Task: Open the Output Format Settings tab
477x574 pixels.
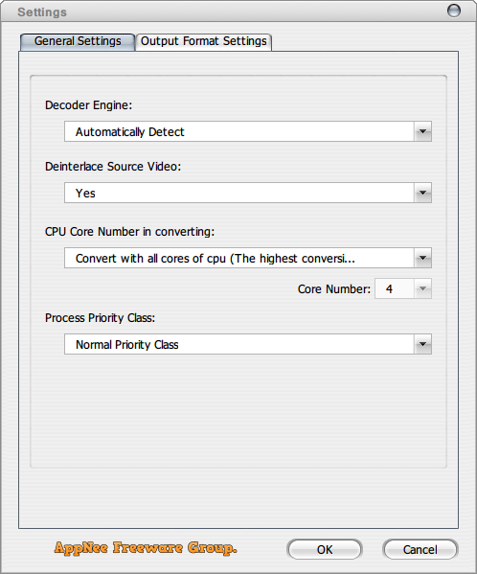Action: click(x=203, y=41)
